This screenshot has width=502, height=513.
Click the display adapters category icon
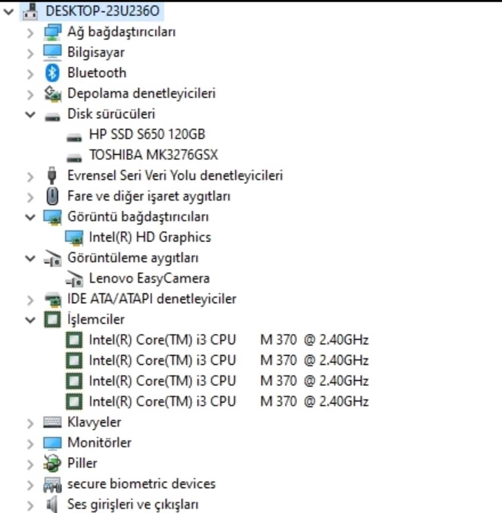click(x=53, y=217)
